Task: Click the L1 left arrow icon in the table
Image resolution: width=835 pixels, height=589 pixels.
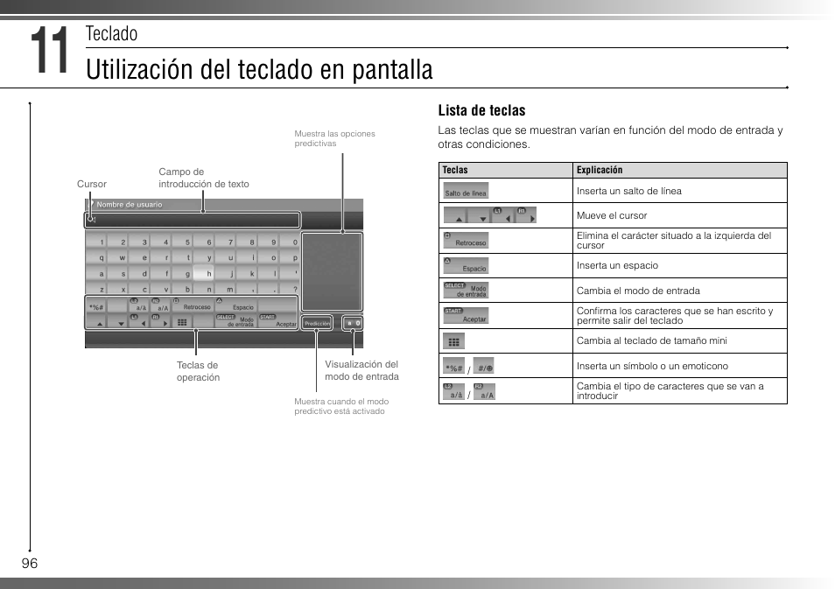Action: pos(502,215)
